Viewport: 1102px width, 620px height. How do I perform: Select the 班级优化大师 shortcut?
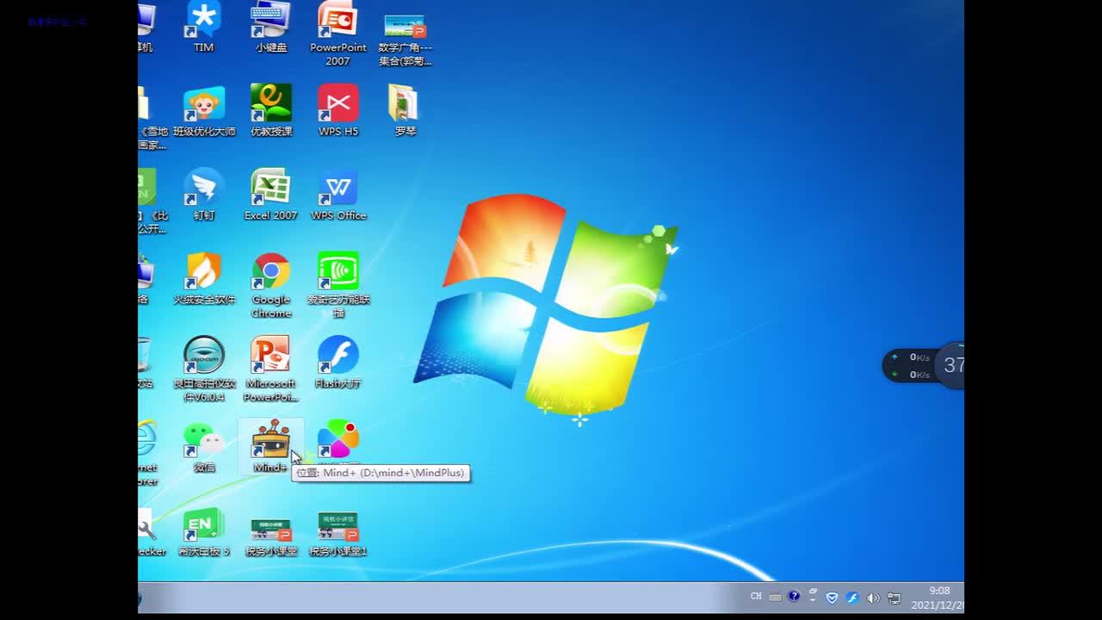(204, 111)
